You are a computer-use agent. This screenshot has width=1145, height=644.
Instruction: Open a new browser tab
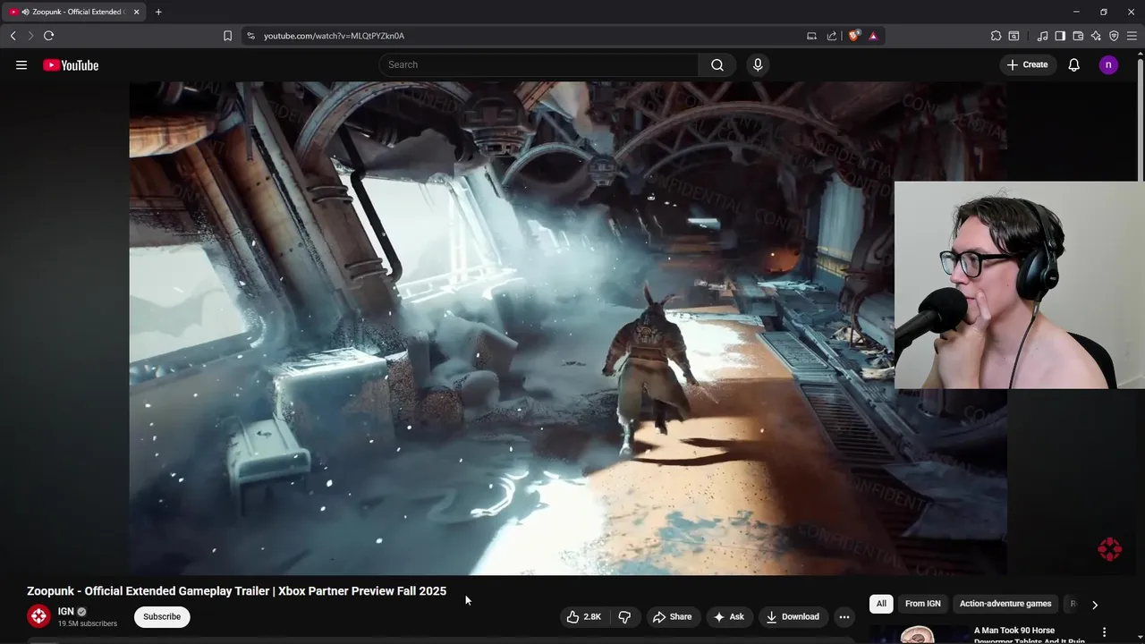point(158,12)
